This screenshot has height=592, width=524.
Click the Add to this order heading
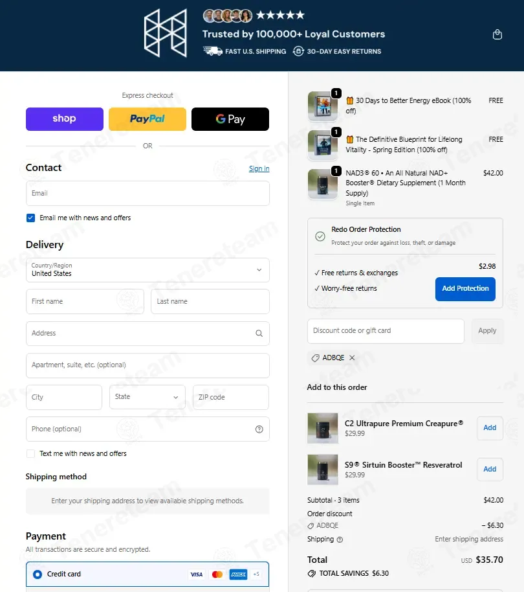click(x=336, y=387)
